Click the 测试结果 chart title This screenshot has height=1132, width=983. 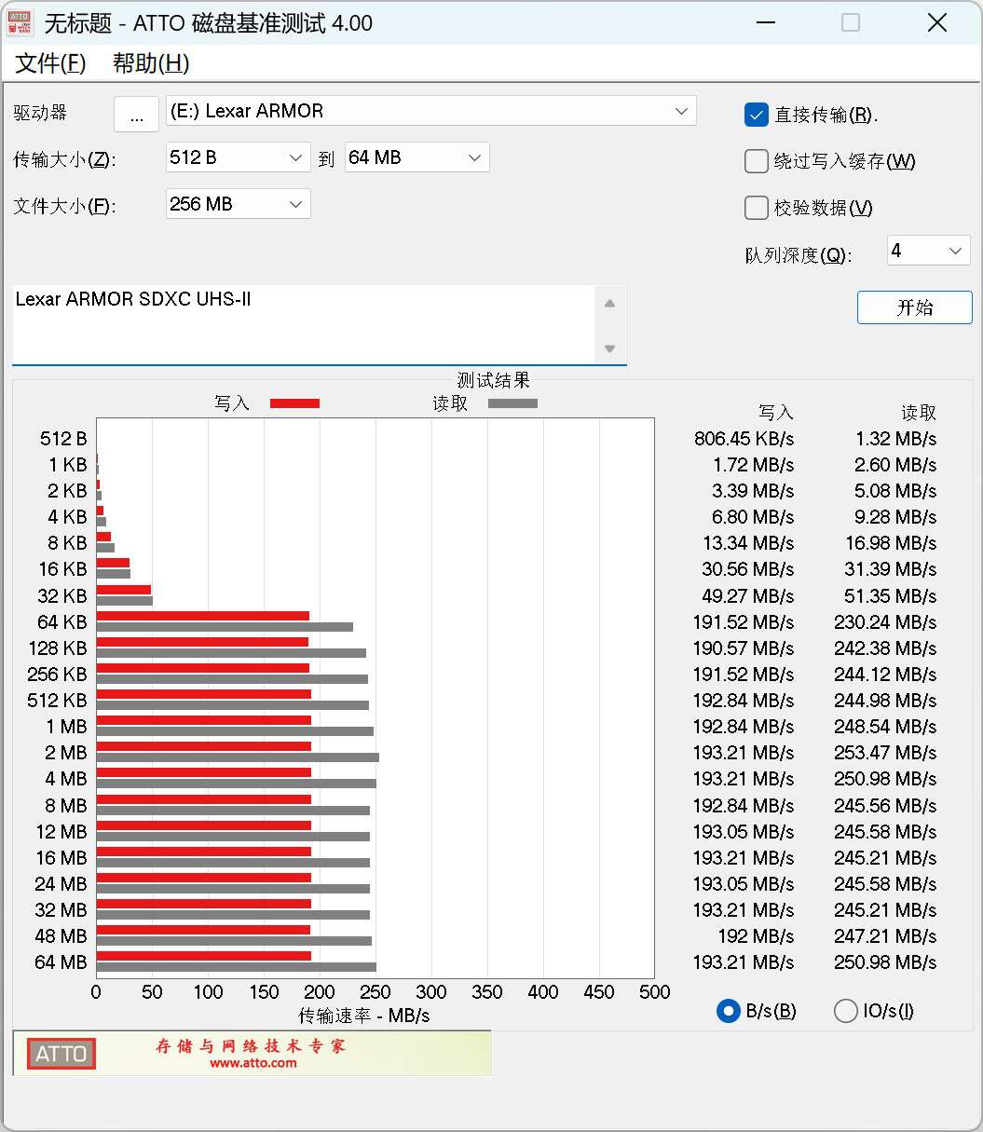pos(493,380)
